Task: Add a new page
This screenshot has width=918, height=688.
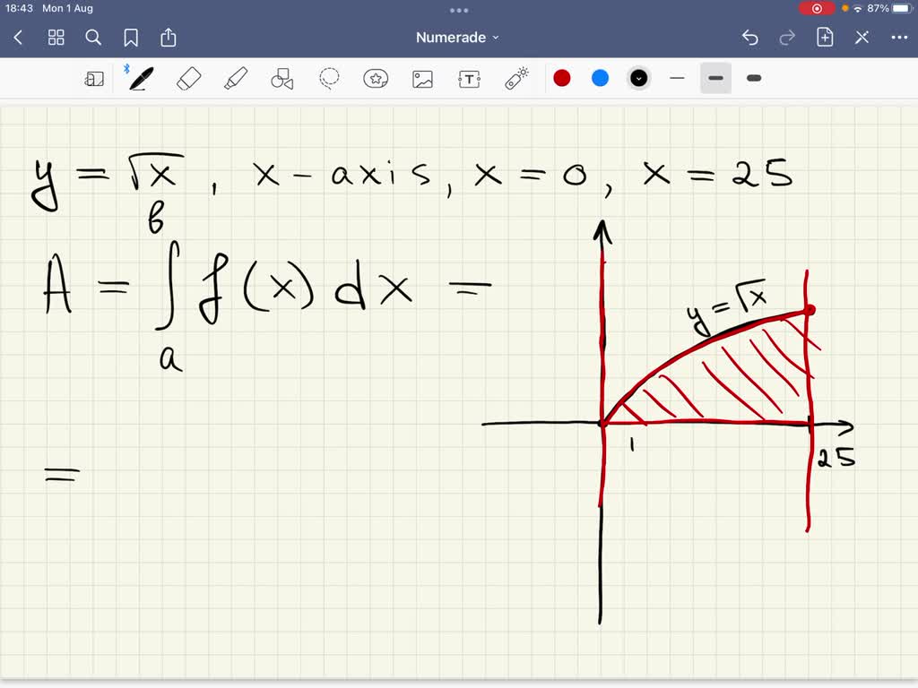Action: (x=824, y=38)
